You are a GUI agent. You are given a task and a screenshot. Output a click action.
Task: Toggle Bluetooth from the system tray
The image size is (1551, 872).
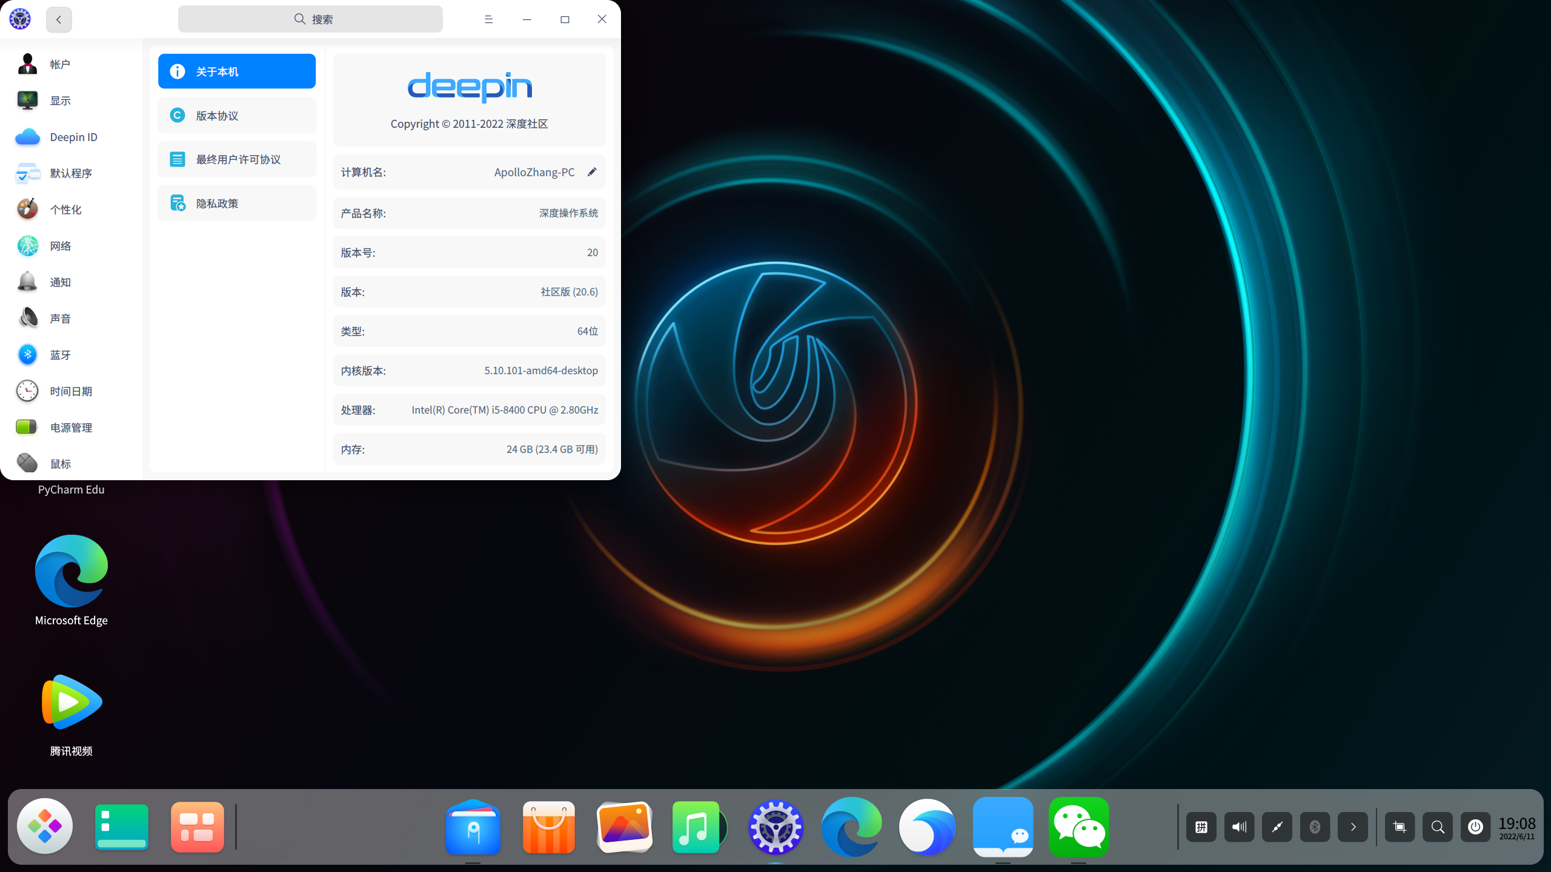click(1315, 826)
